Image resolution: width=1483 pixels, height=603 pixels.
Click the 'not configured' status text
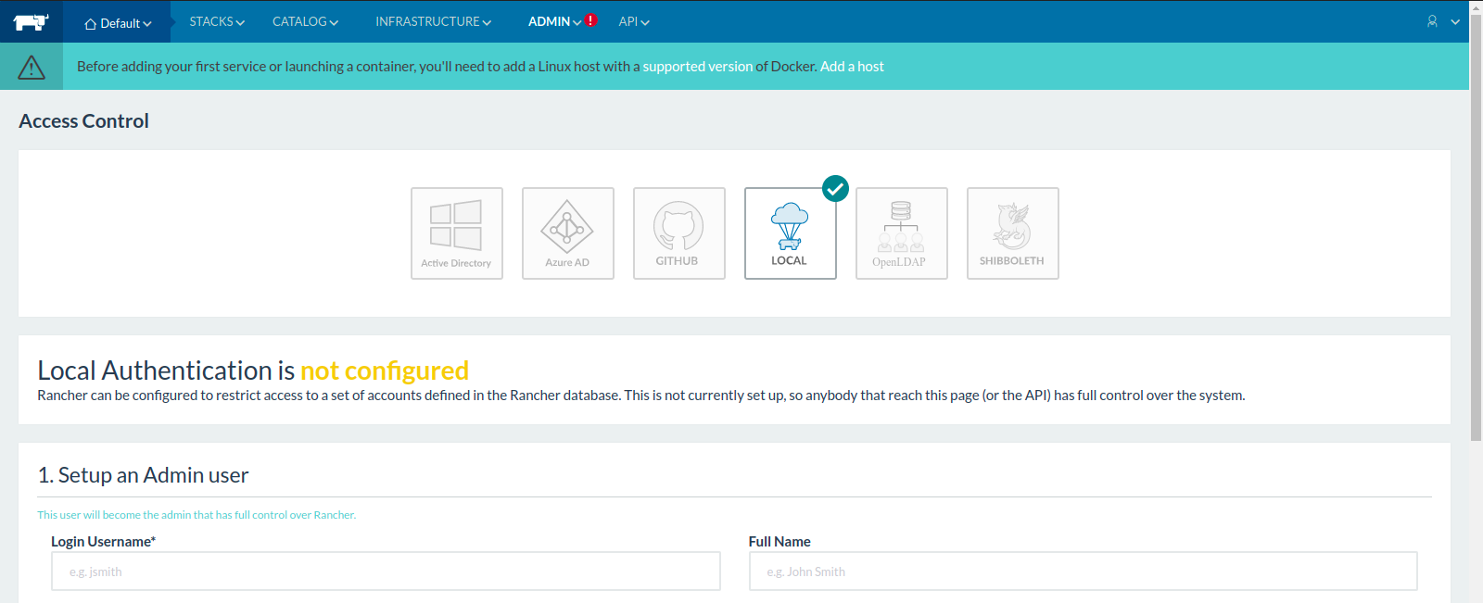[385, 371]
